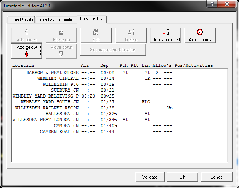
Task: Select the WEMBLEY CENTRAL row
Action: click(119, 78)
